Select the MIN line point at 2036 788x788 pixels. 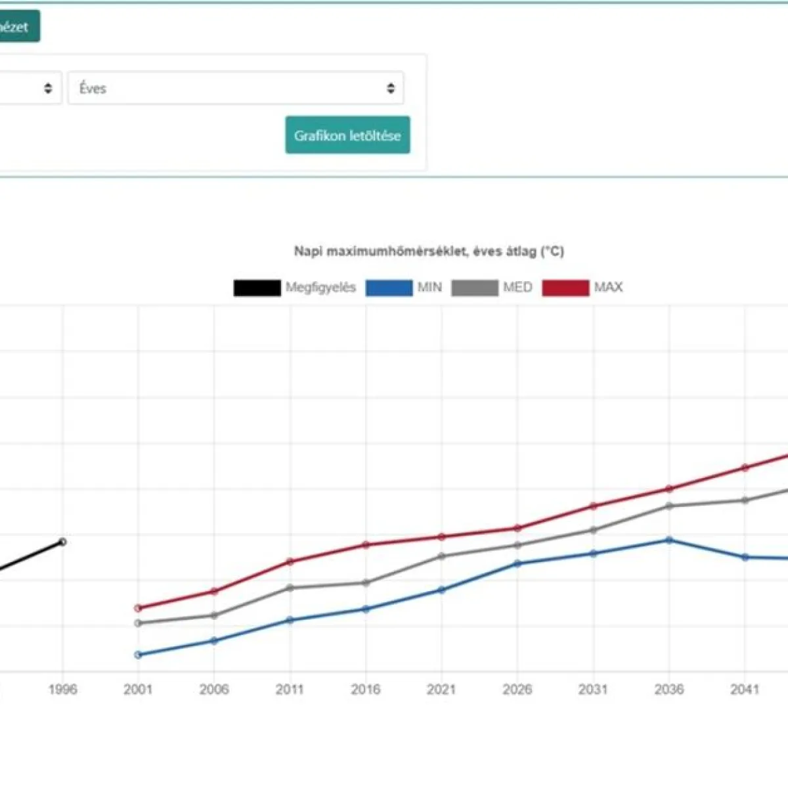coord(670,540)
